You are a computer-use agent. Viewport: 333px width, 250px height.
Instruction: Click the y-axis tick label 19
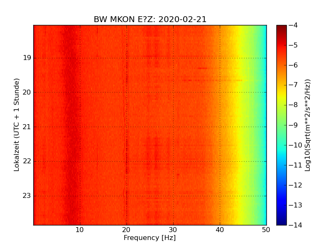27,58
